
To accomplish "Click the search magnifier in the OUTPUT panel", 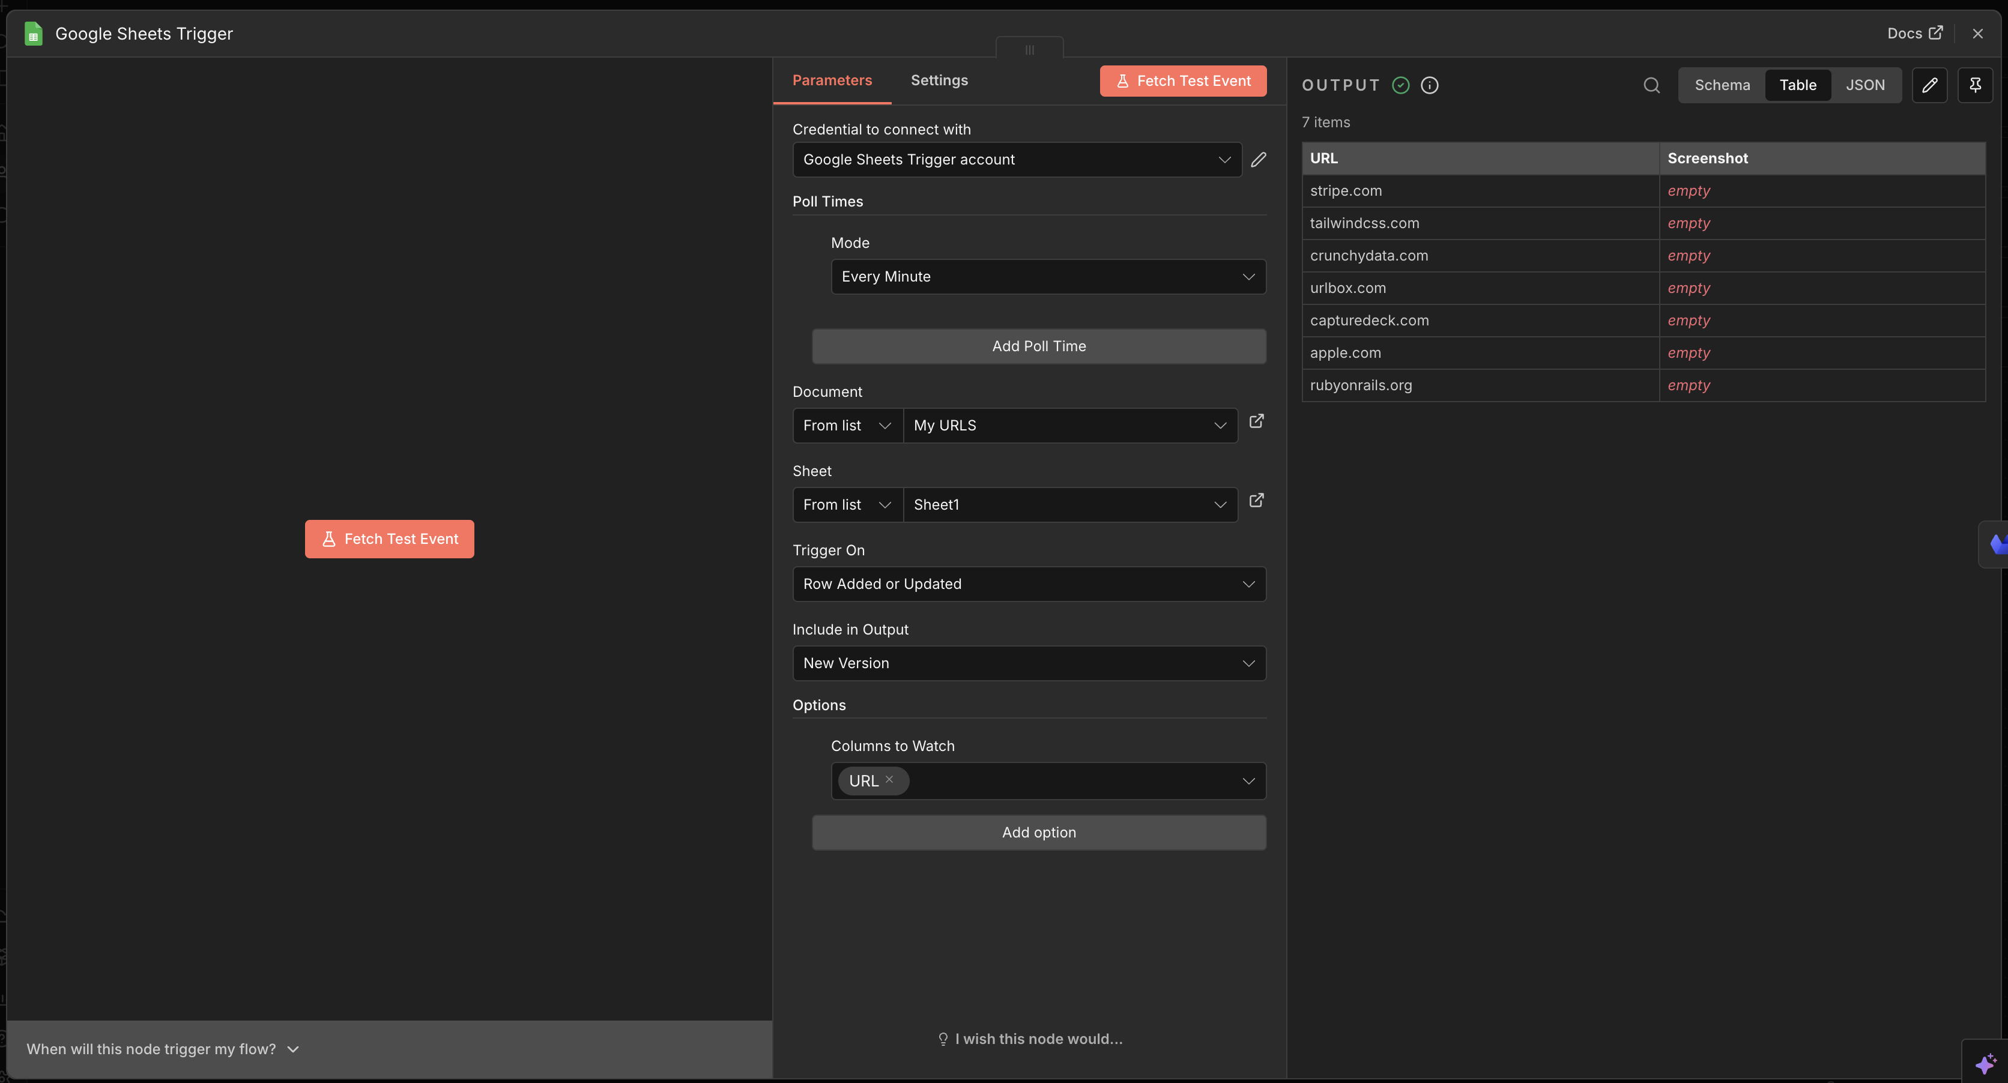I will click(x=1652, y=85).
